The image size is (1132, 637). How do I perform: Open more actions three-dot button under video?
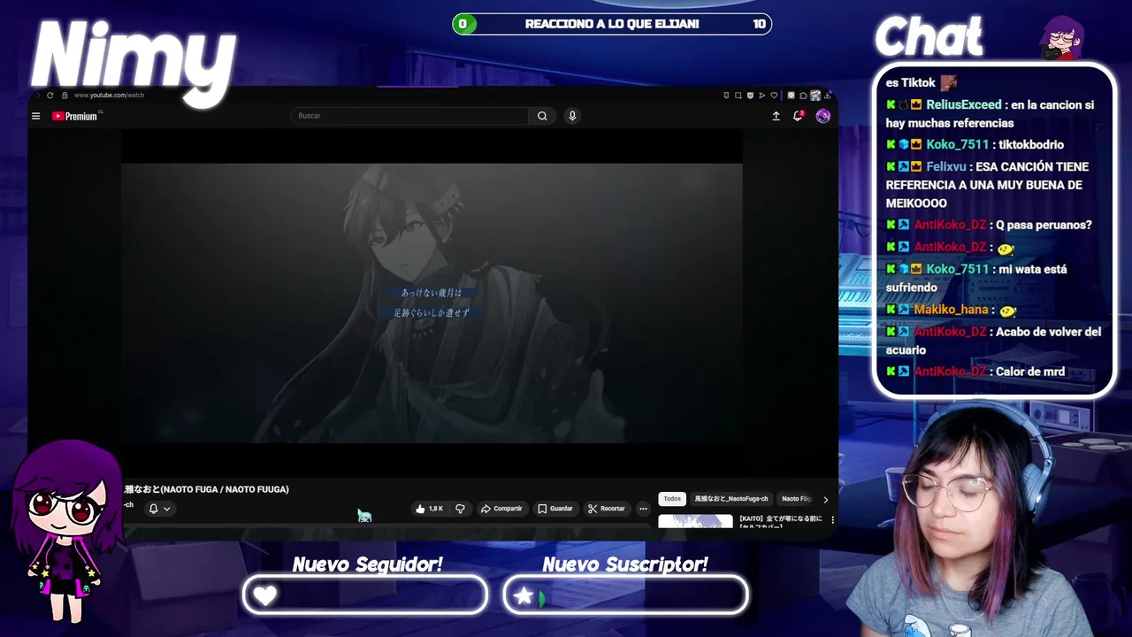point(643,509)
